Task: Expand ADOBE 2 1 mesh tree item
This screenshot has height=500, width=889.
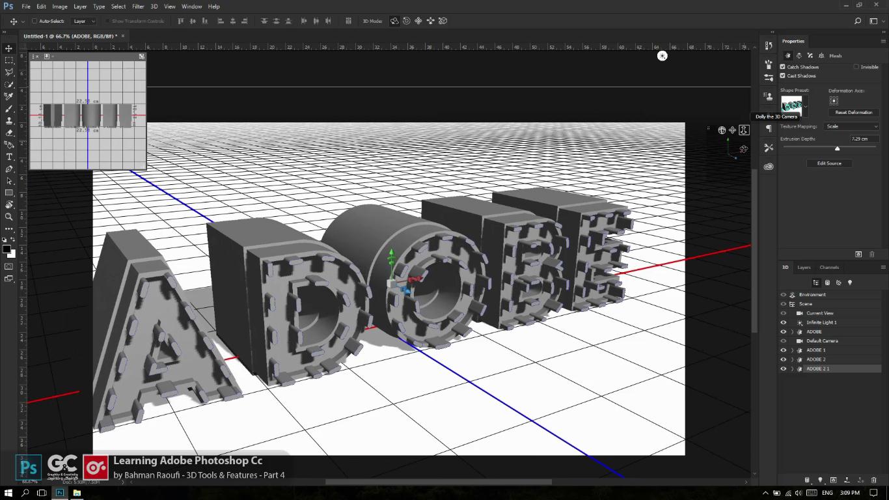Action: point(792,368)
